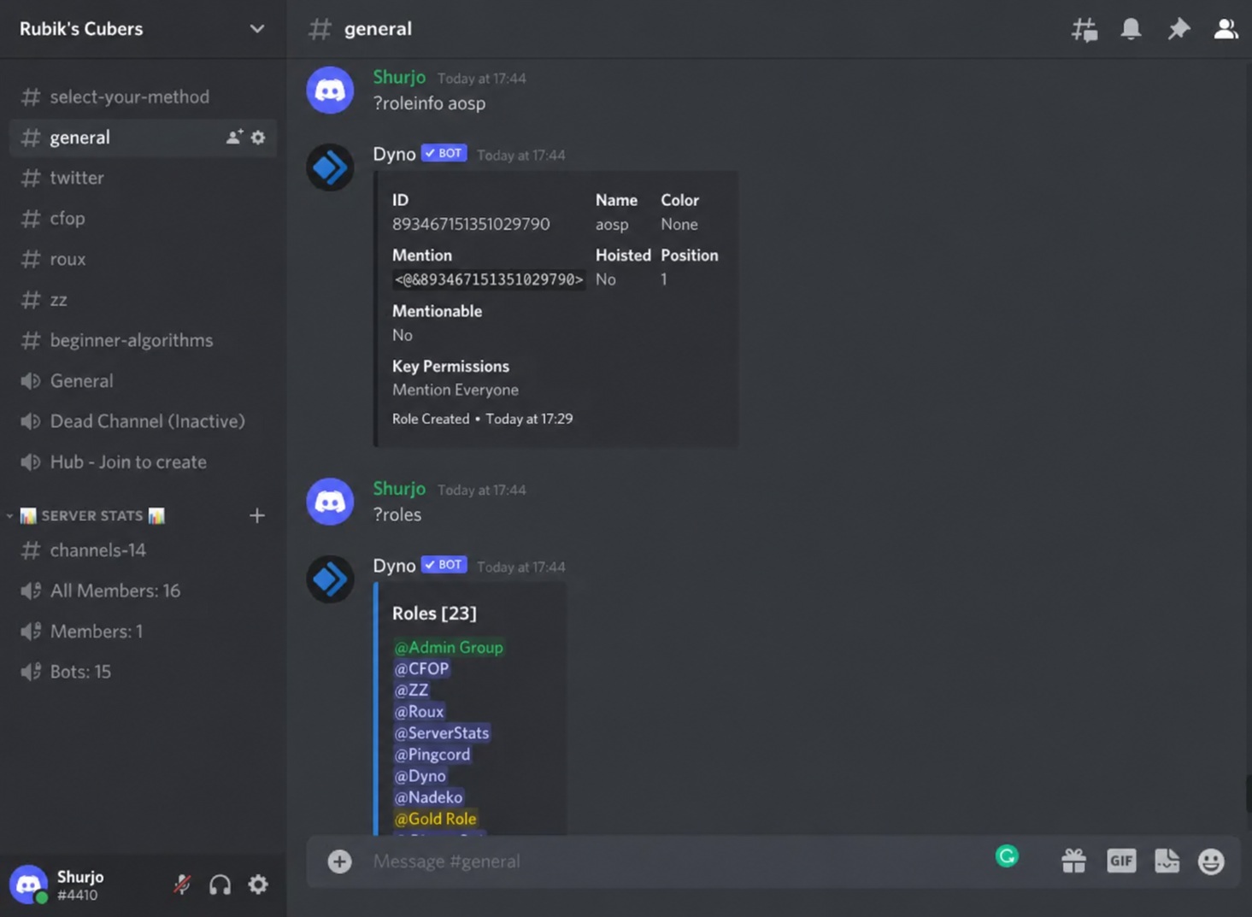1252x917 pixels.
Task: Edit general channel settings gear
Action: (258, 137)
